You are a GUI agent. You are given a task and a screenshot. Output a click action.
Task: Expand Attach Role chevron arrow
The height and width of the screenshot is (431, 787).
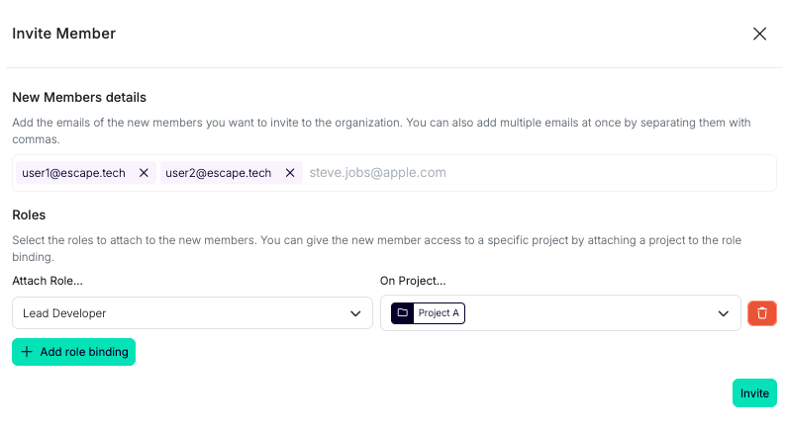click(355, 313)
